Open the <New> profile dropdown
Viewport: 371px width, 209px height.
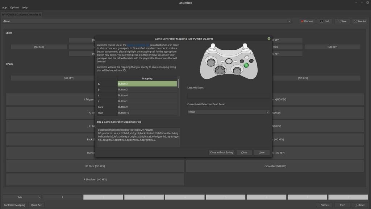[289, 21]
